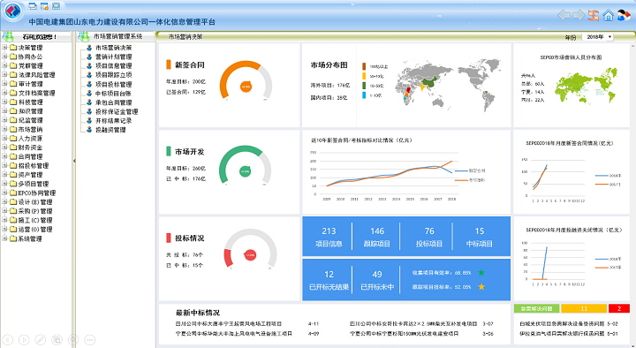Click the 49 已开标未中 tile
This screenshot has height=348, width=636.
377,280
